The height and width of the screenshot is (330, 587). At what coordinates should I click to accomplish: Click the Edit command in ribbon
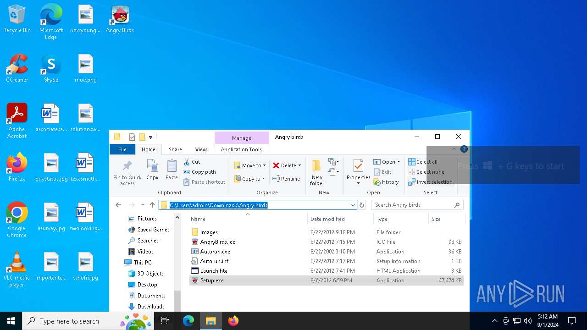click(x=382, y=172)
